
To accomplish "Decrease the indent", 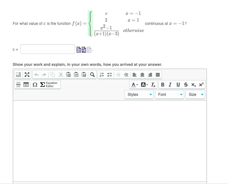I will coord(118,75).
